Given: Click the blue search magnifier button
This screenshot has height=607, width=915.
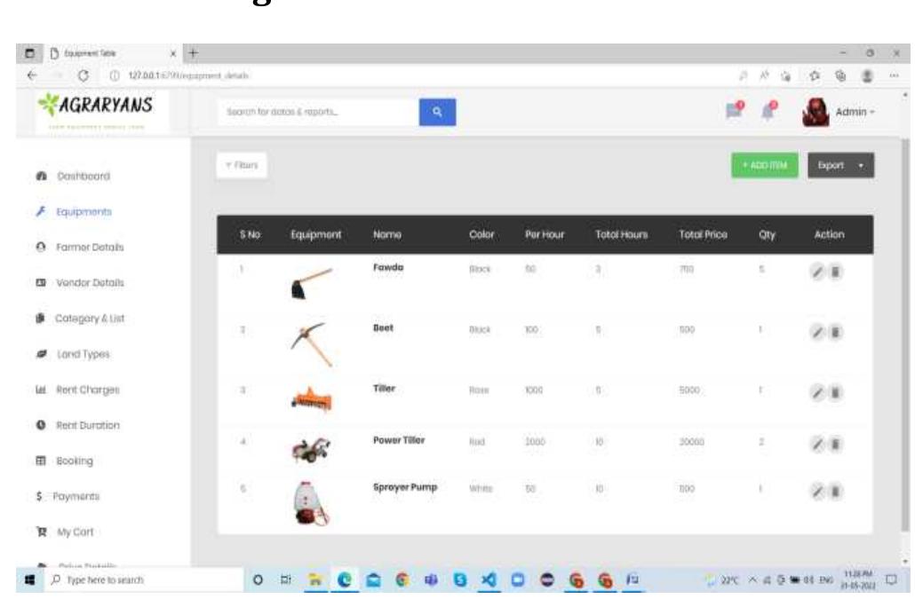Looking at the screenshot, I should (x=437, y=112).
